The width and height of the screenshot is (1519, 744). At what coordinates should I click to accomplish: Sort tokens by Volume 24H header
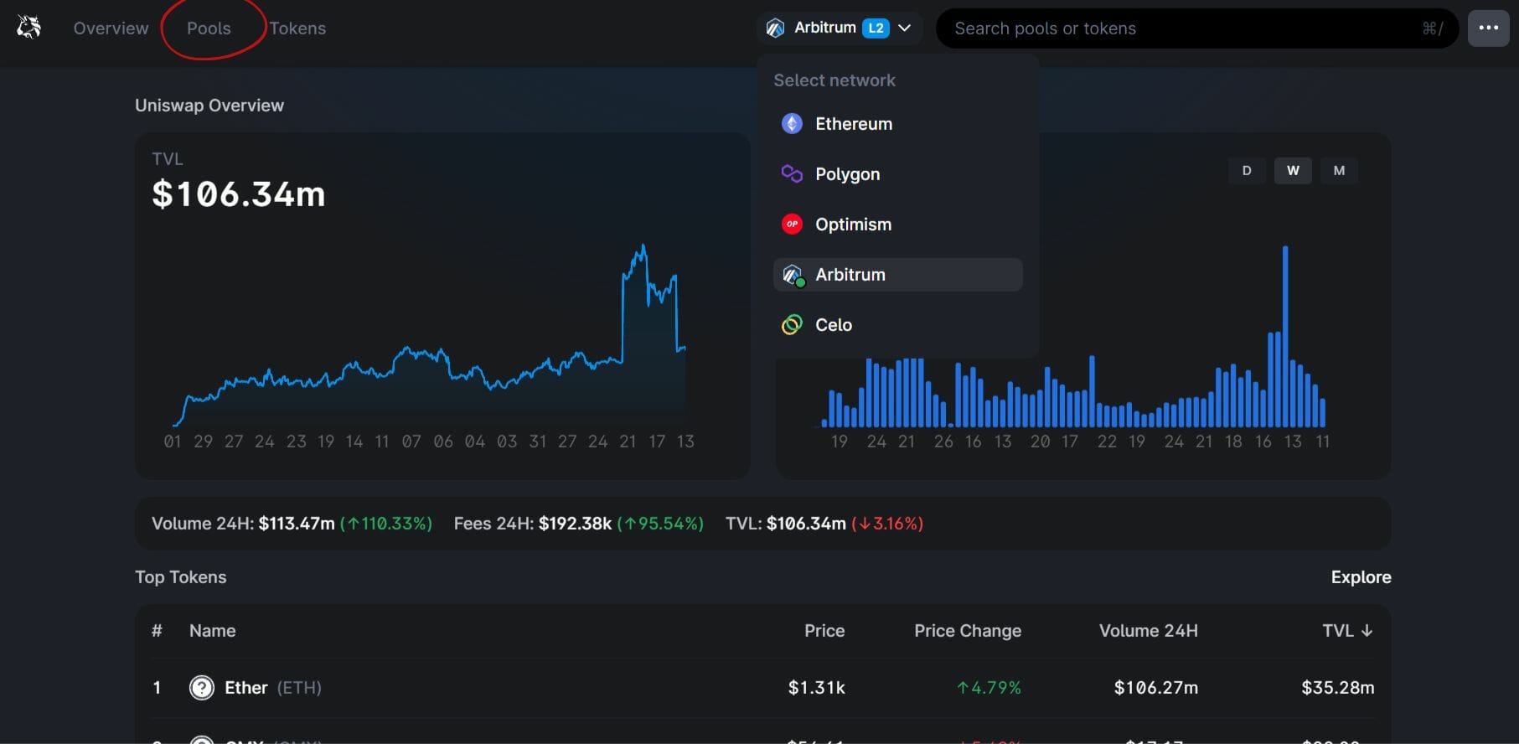(x=1148, y=631)
